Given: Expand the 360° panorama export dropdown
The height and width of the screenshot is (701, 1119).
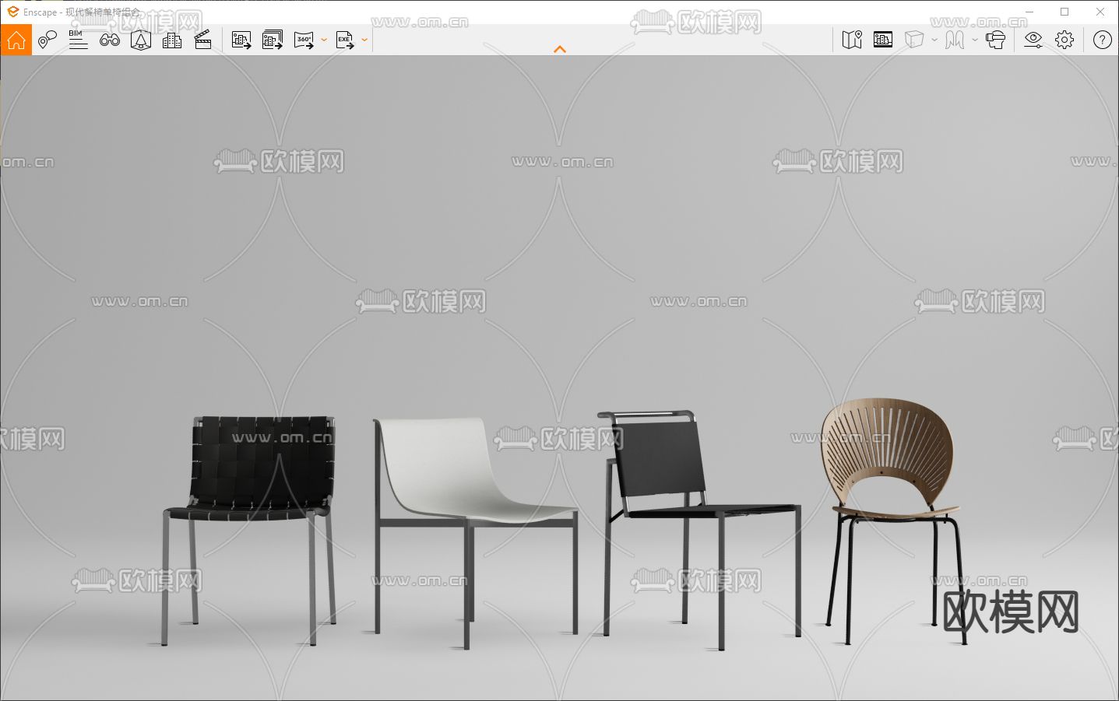Looking at the screenshot, I should pyautogui.click(x=324, y=40).
